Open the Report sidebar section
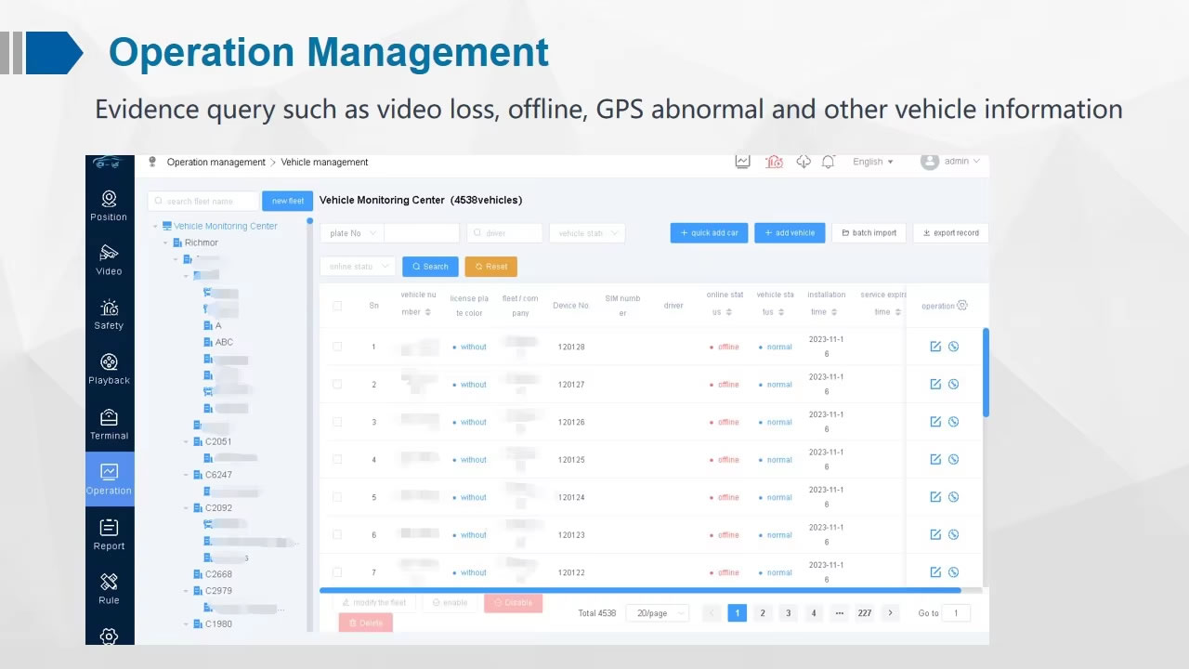Viewport: 1189px width, 669px height. point(109,535)
